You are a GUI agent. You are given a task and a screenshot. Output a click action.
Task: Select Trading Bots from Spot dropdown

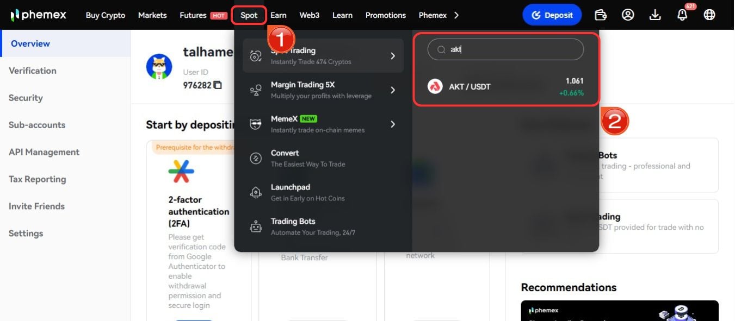(323, 227)
